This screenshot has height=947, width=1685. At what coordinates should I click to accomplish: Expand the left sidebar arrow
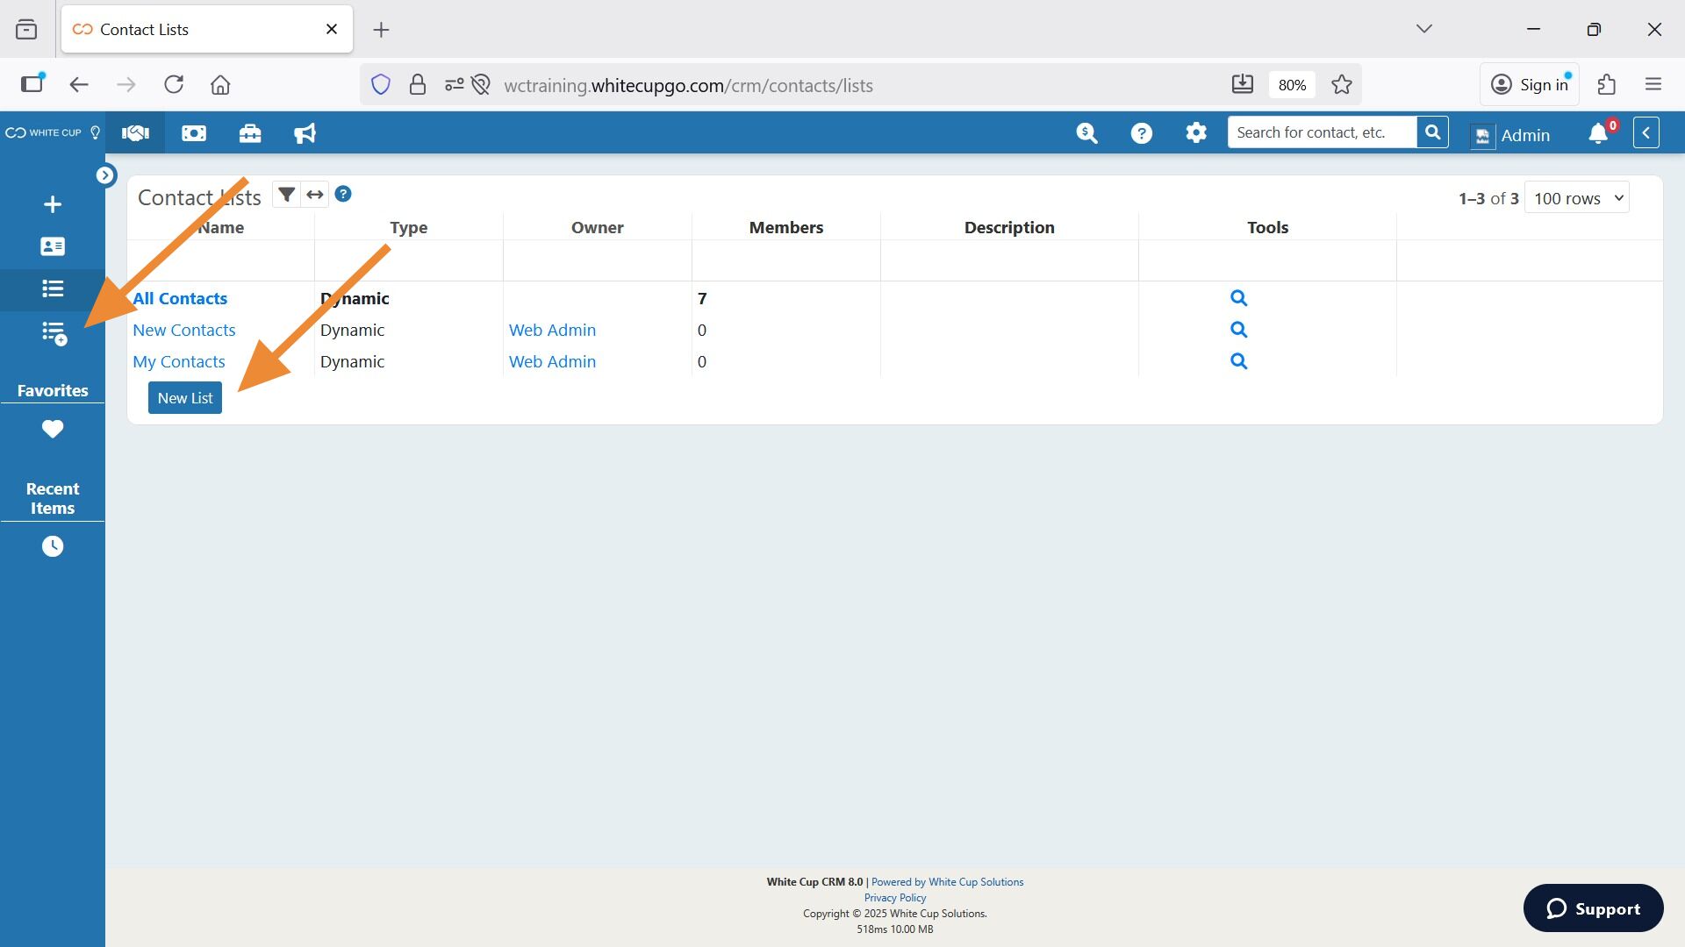(x=105, y=175)
